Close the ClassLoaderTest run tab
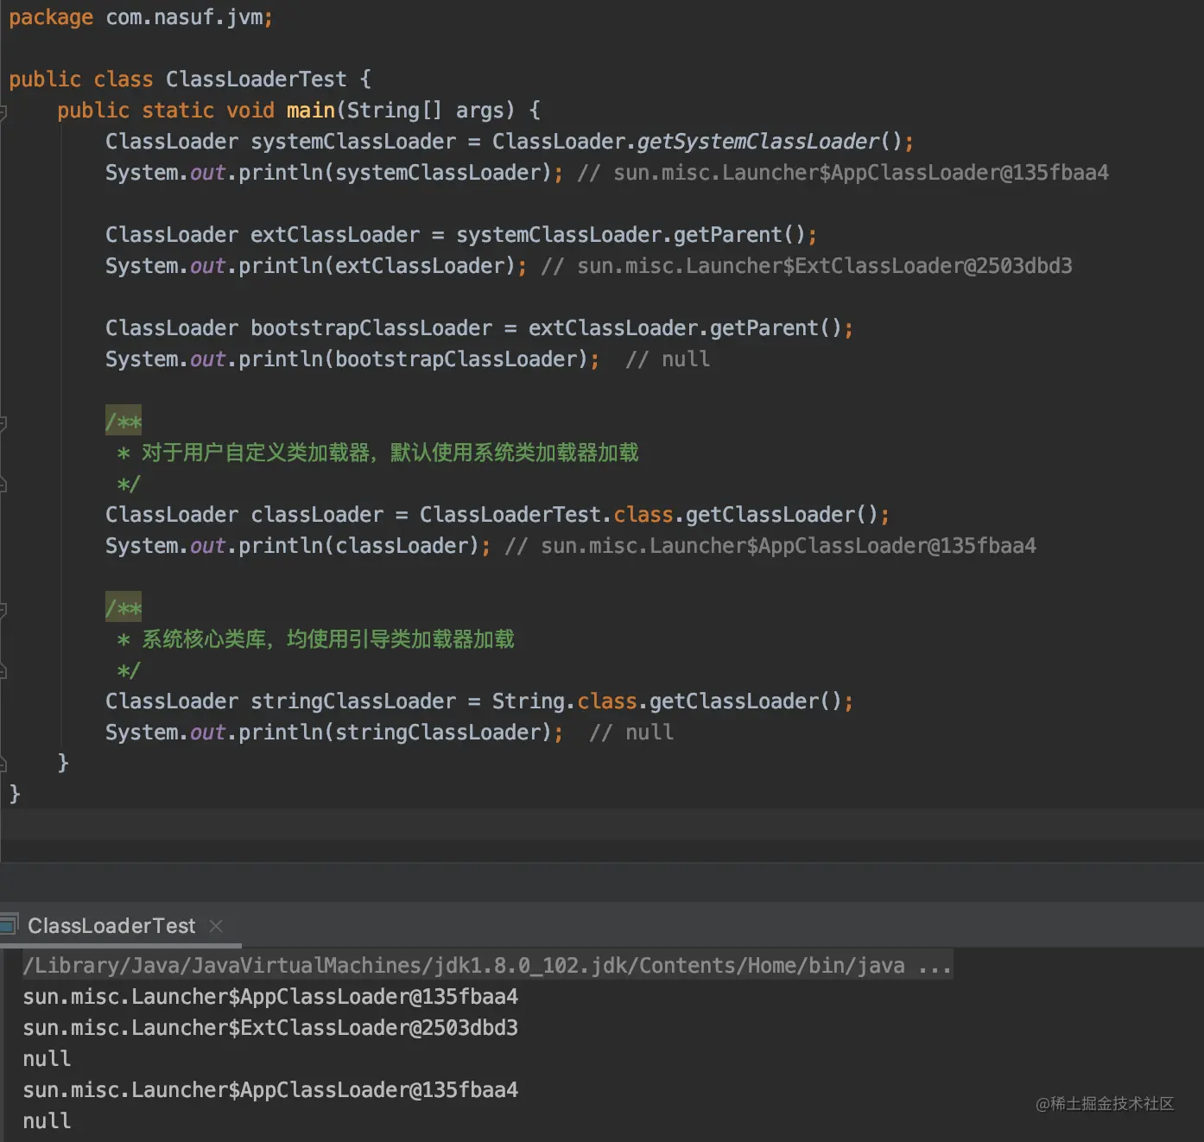The image size is (1204, 1142). click(216, 926)
